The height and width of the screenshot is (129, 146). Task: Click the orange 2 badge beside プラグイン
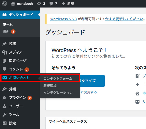pos(30,98)
